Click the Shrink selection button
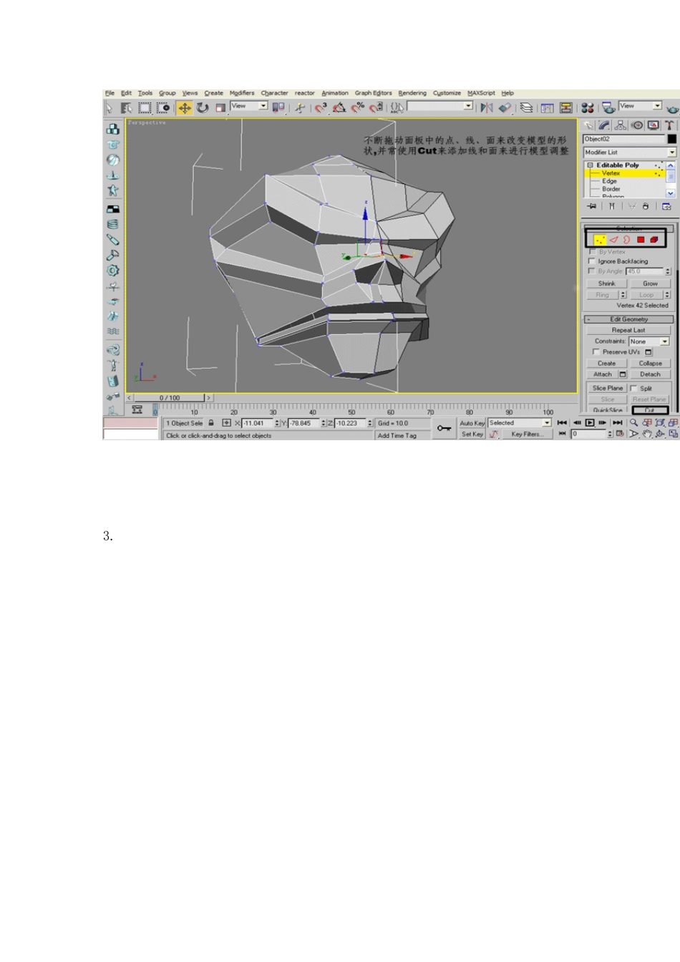Viewport: 680px width, 962px height. coord(607,283)
